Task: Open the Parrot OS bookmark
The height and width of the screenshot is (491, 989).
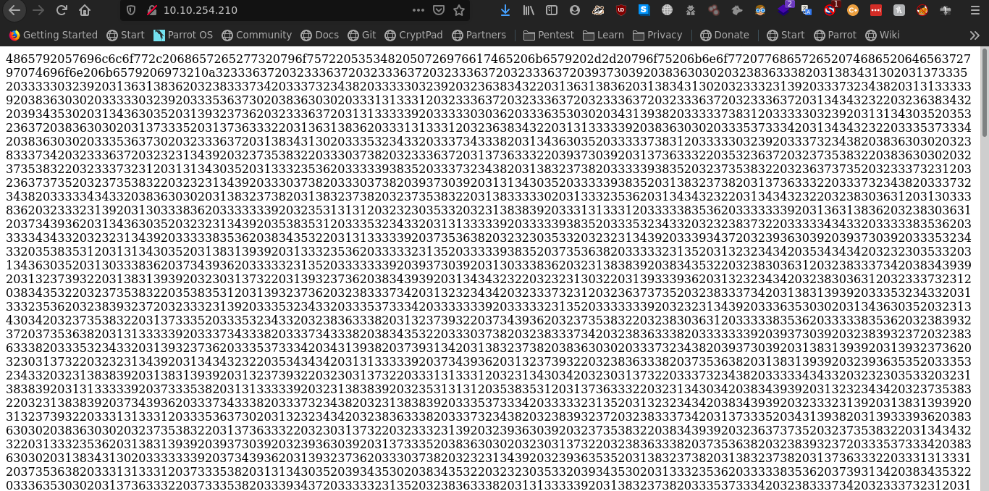Action: [x=183, y=35]
